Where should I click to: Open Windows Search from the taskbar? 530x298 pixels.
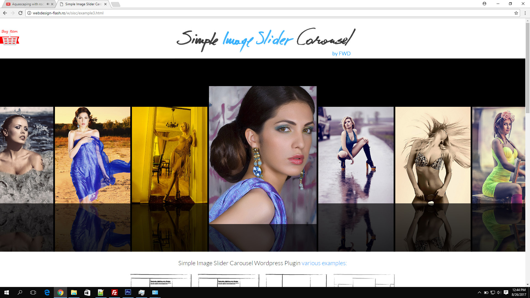pos(19,293)
